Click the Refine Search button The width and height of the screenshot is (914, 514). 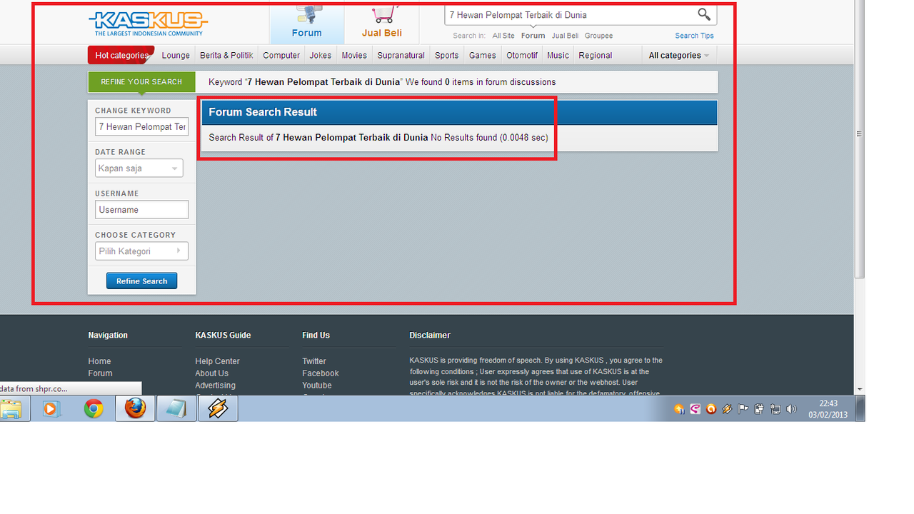(x=141, y=281)
